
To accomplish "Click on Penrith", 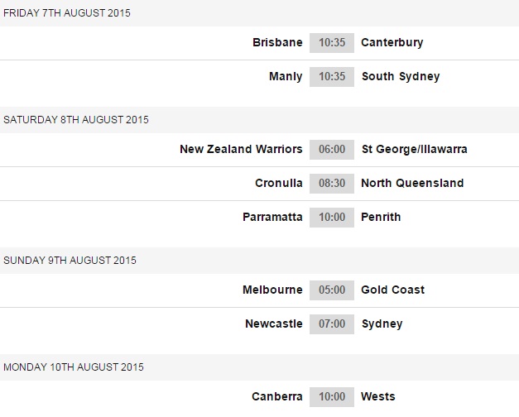I will coord(381,217).
